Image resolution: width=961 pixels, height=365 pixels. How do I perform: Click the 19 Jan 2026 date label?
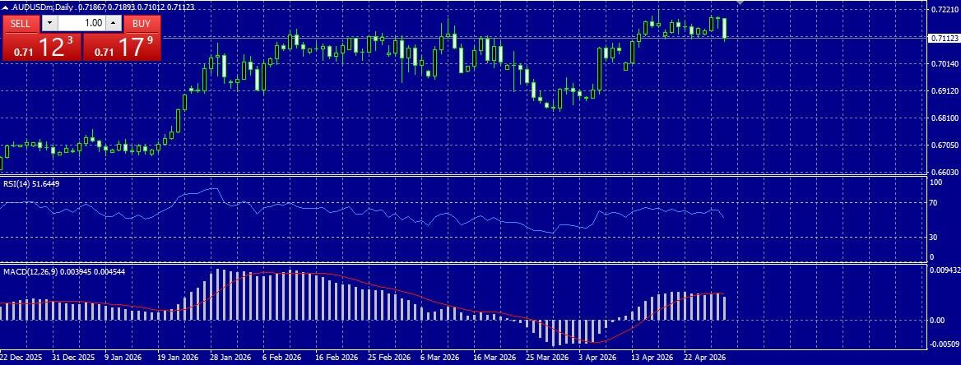[x=179, y=357]
